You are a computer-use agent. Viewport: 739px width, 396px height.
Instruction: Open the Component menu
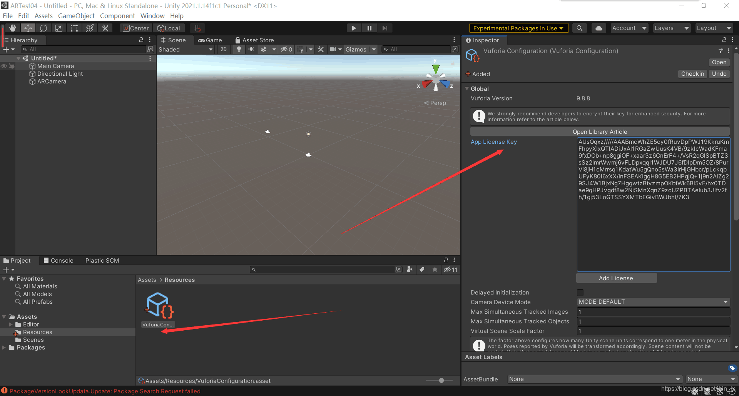pos(117,16)
